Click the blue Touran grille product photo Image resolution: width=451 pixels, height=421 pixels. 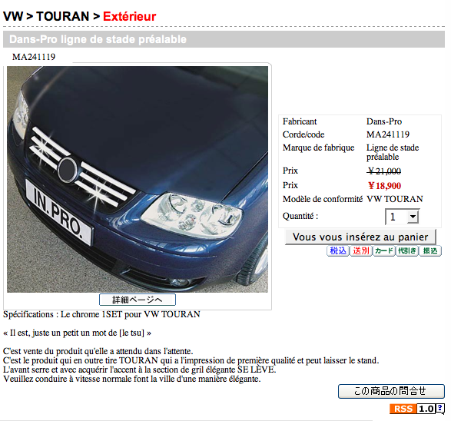click(x=138, y=179)
